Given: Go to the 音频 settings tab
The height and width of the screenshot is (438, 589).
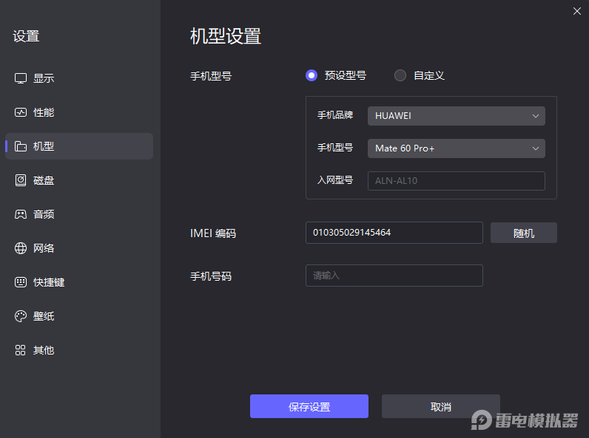Looking at the screenshot, I should click(x=79, y=214).
